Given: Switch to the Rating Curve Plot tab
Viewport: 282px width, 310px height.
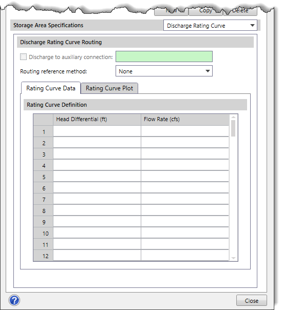Looking at the screenshot, I should [109, 88].
